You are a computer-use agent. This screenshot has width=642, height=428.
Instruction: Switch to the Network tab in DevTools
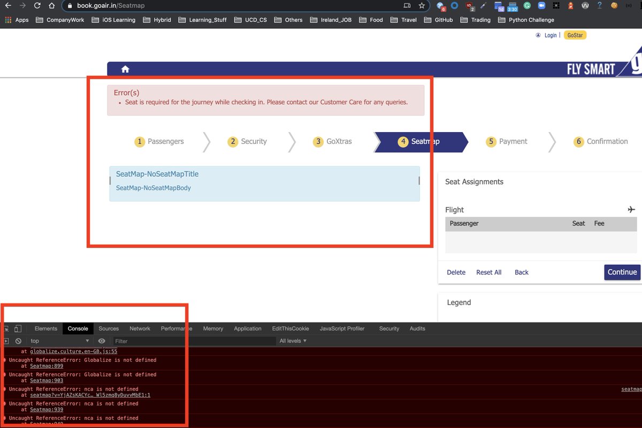[x=140, y=328]
